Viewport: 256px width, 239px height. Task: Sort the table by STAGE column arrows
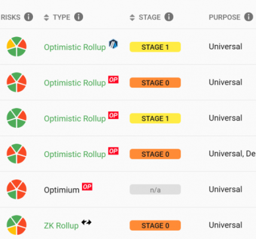pyautogui.click(x=132, y=17)
